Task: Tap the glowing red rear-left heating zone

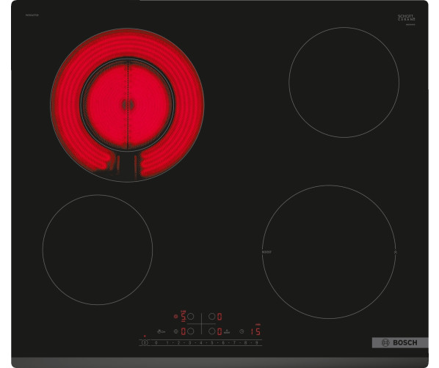Action: click(128, 105)
